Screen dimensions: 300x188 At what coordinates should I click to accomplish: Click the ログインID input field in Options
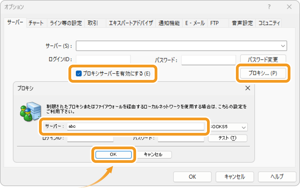tap(103, 59)
